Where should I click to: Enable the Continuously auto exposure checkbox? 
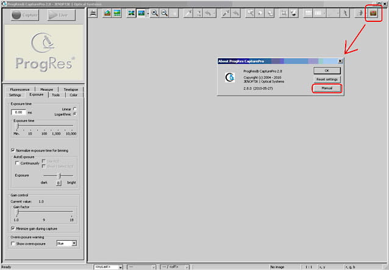tap(16, 163)
